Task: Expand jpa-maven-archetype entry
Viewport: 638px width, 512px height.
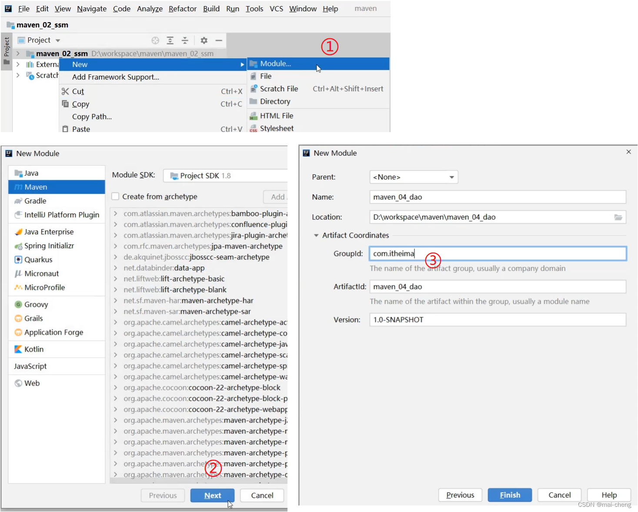Action: (116, 246)
